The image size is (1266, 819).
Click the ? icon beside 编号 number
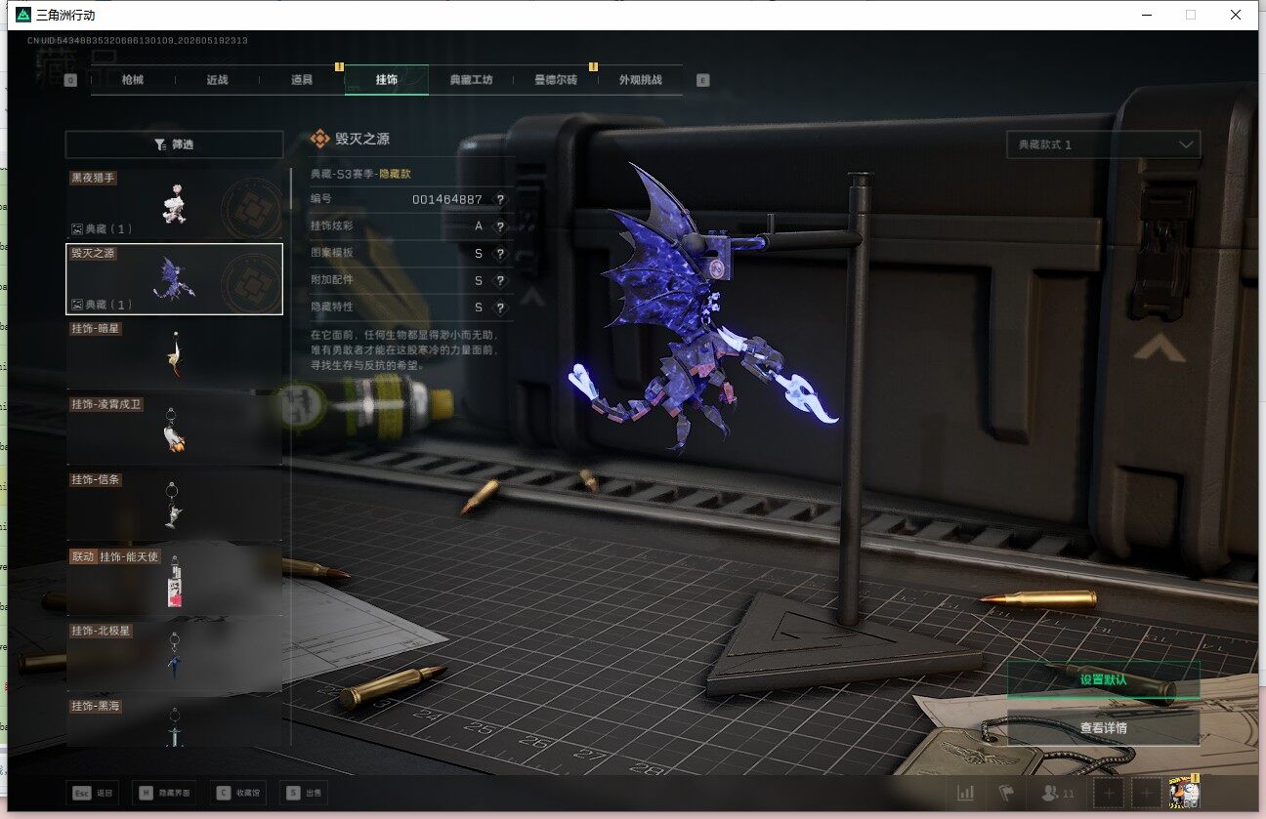coord(500,199)
